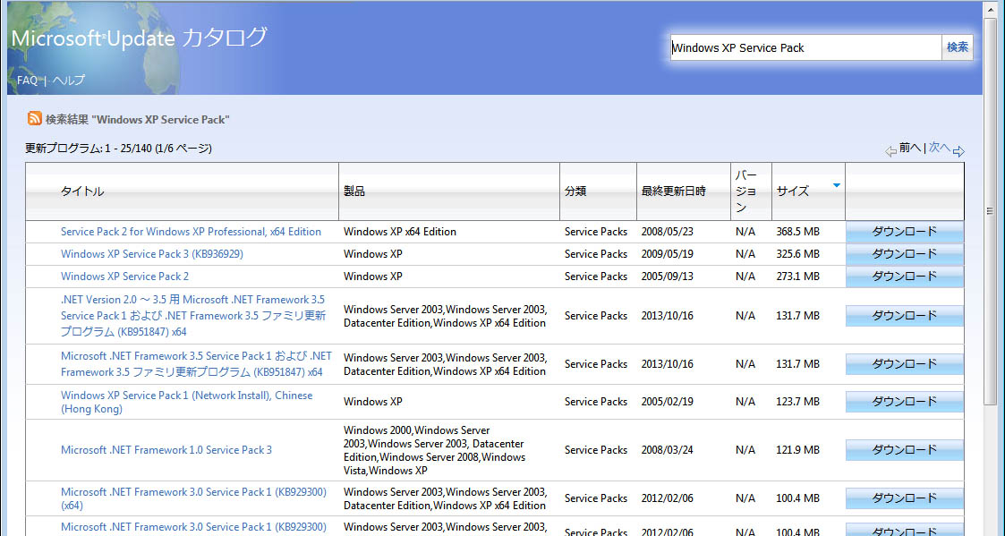Click the Windows XP x64 Edition product cell
The image size is (1005, 536).
[x=400, y=232]
